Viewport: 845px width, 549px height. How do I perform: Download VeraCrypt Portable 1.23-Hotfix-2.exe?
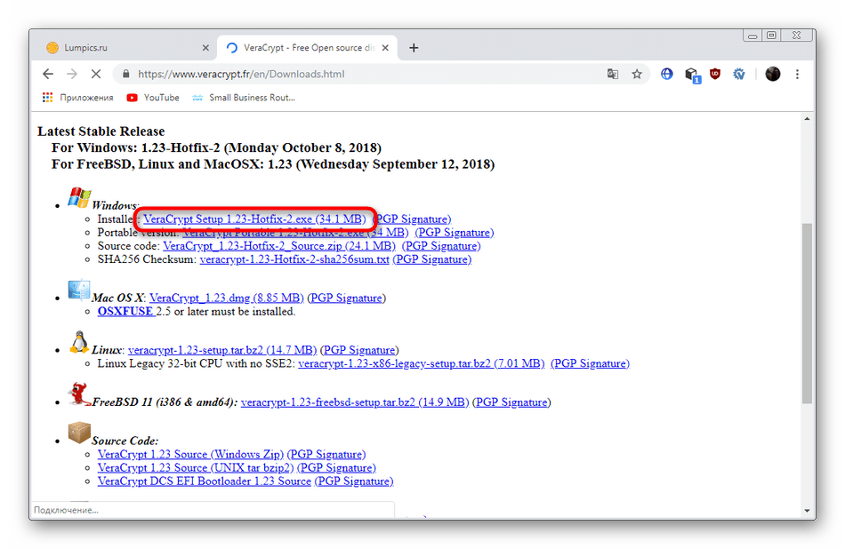click(x=295, y=233)
